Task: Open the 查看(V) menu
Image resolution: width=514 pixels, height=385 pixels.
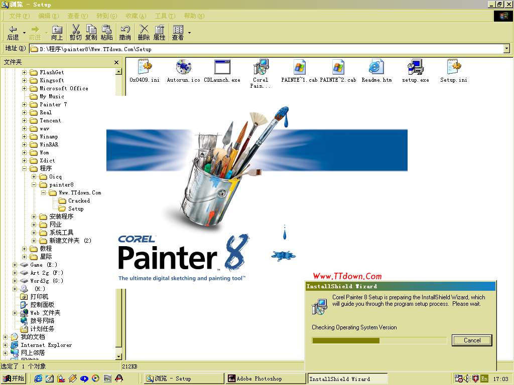Action: (x=78, y=16)
